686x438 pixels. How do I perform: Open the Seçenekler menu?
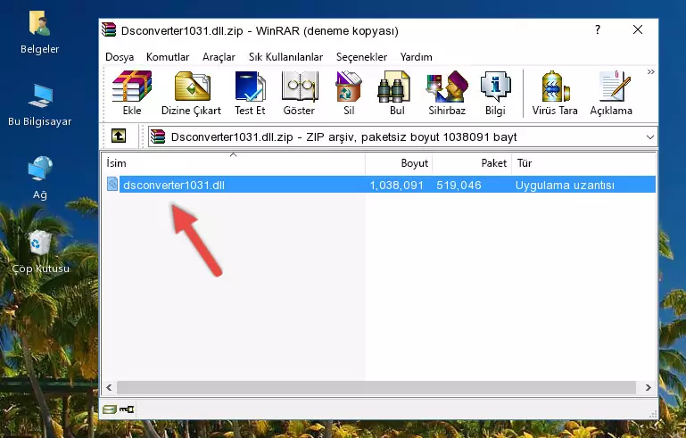point(361,57)
